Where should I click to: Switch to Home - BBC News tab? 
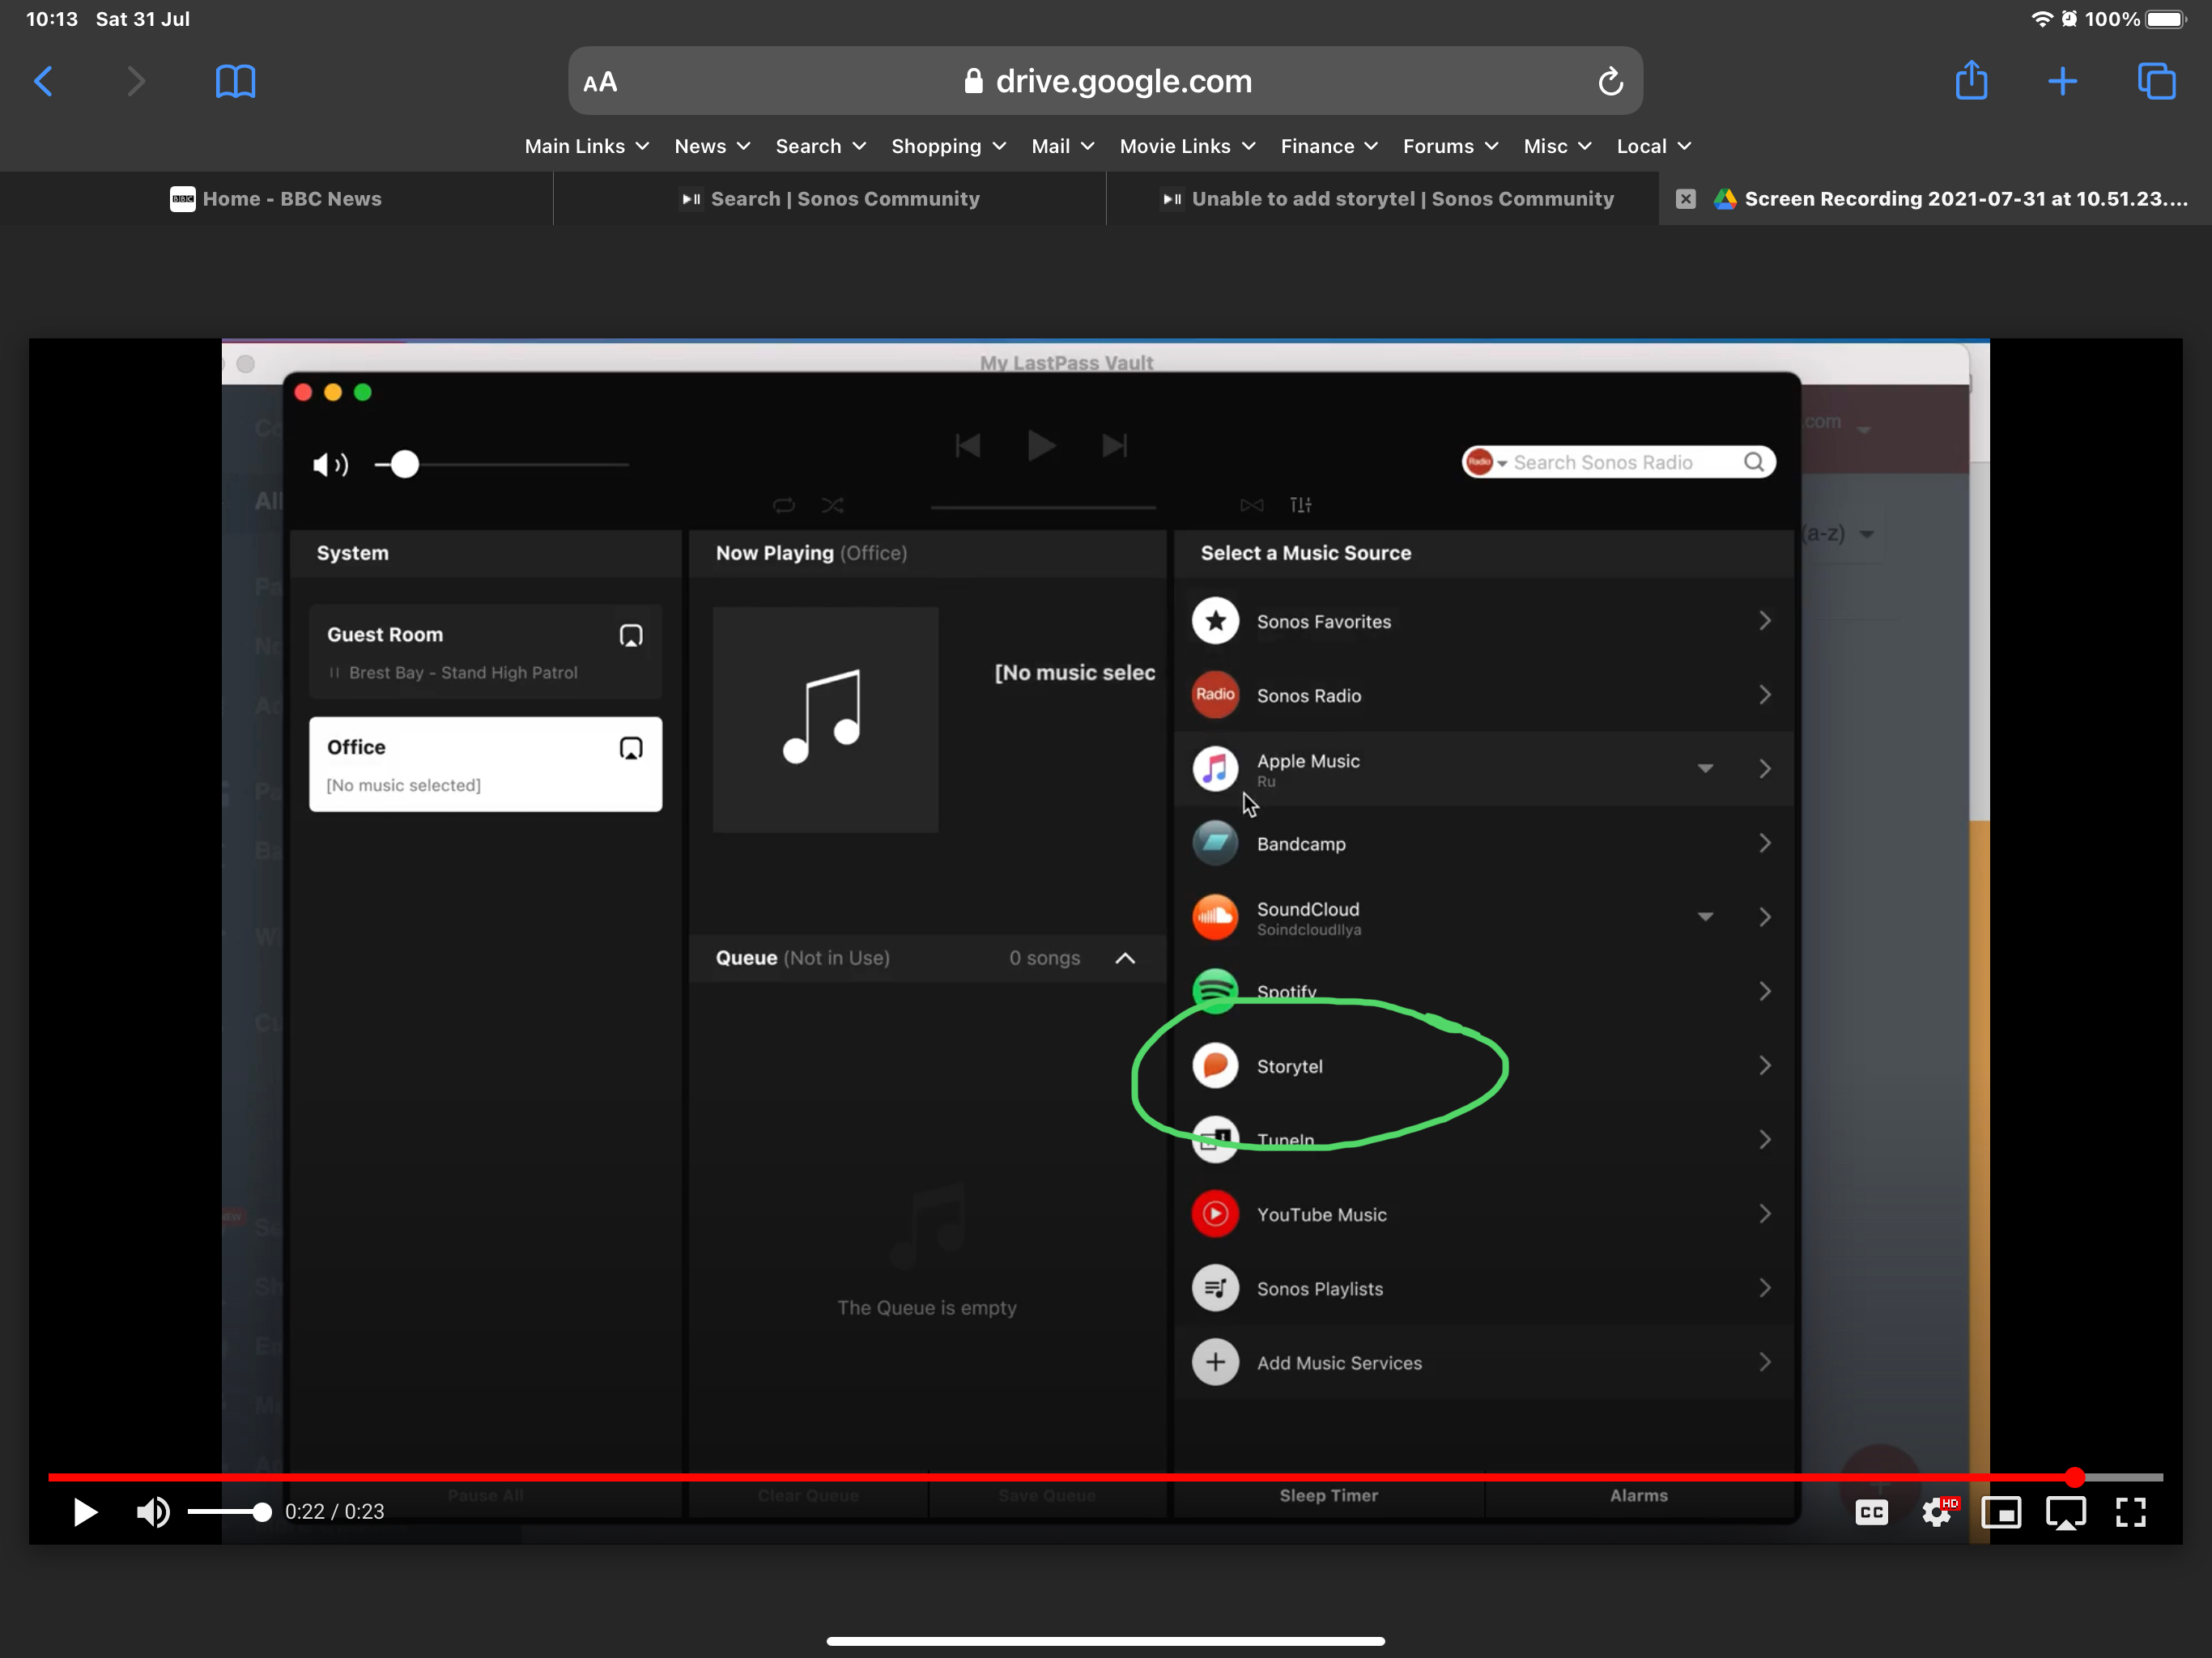pyautogui.click(x=276, y=199)
